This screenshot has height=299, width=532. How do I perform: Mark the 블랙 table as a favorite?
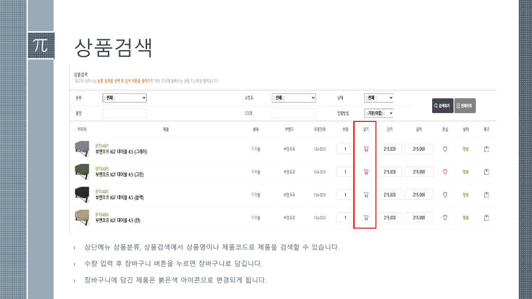[x=445, y=195]
